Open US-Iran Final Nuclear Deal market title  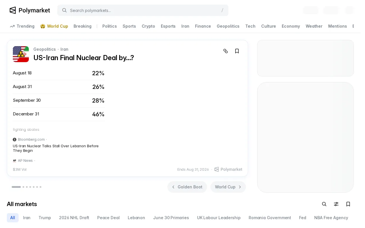click(84, 58)
